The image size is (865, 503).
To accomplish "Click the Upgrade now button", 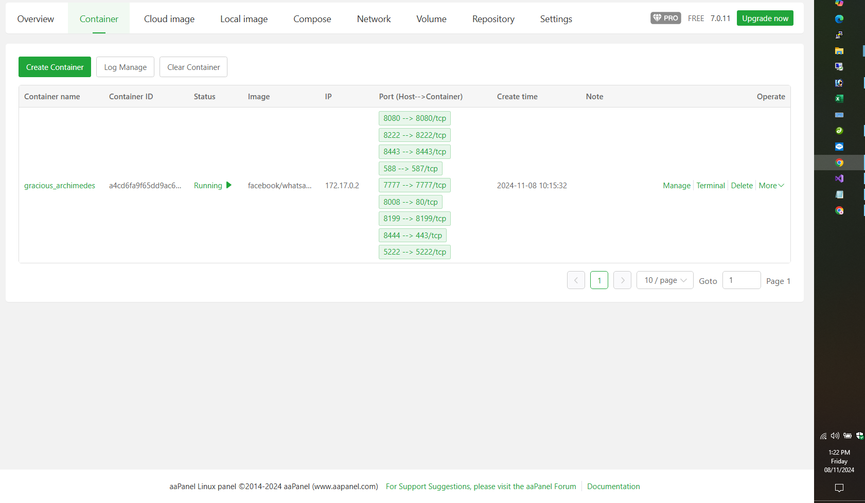I will point(765,18).
